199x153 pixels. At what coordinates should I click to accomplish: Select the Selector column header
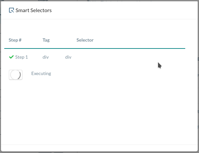(x=85, y=40)
